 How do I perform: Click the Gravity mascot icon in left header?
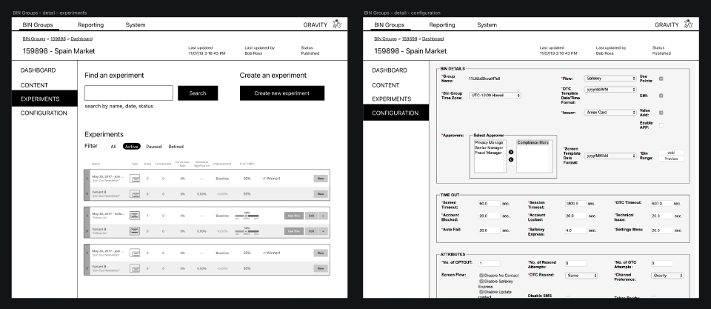click(337, 24)
